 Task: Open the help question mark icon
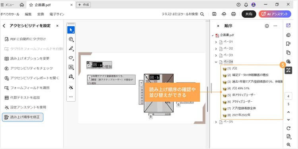pos(238,5)
